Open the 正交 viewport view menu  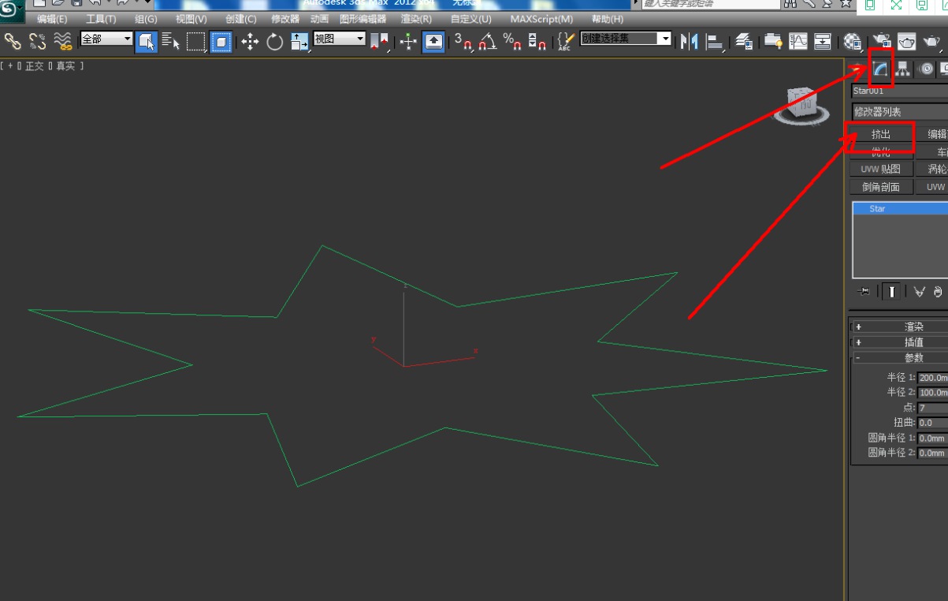point(34,66)
